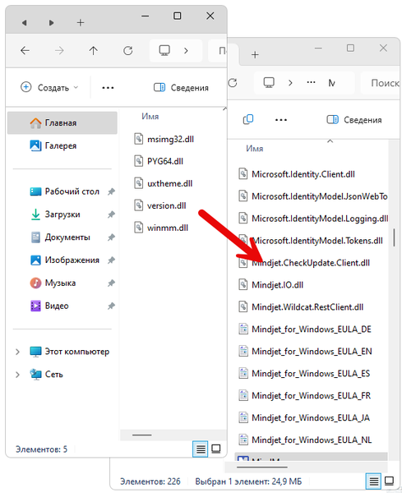Image resolution: width=402 pixels, height=493 pixels.
Task: Toggle the Сведения pane in left window
Action: 181,87
